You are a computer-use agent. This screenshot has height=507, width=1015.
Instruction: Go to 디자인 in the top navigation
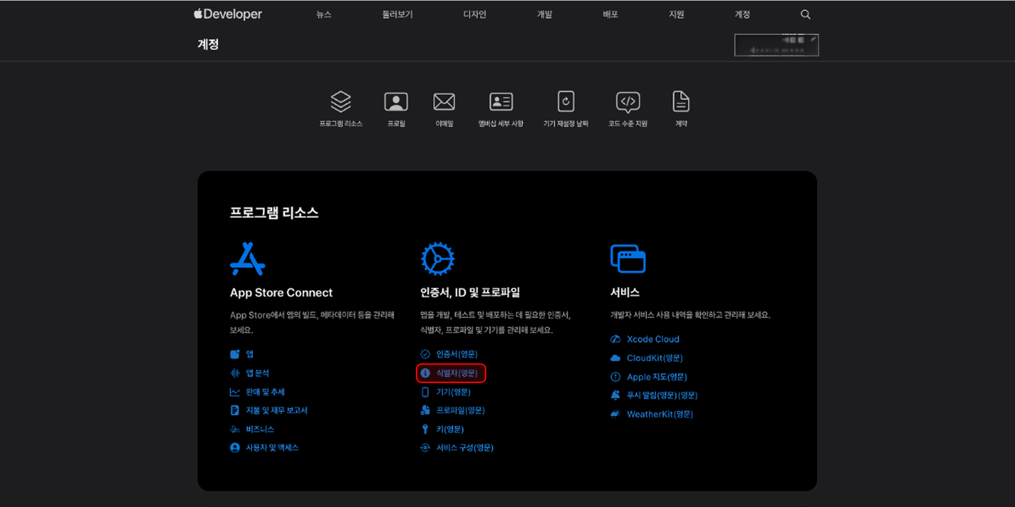click(x=475, y=14)
